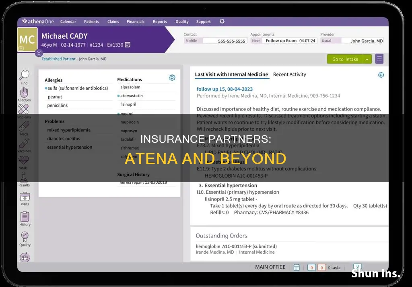Select the medrol medication
The image size is (412, 287).
click(127, 114)
